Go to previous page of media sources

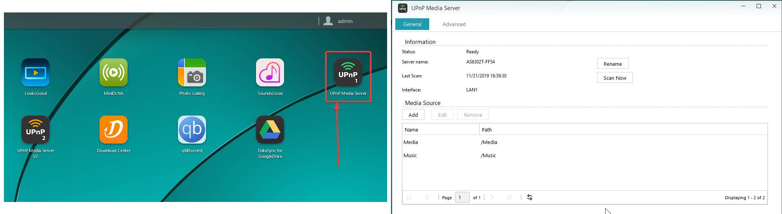click(x=427, y=197)
